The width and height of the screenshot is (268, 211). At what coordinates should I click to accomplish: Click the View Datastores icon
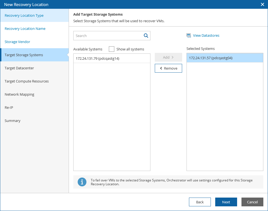[x=189, y=35]
